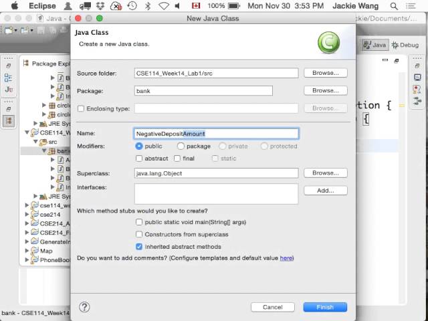The width and height of the screenshot is (428, 321).
Task: Open the Eclipse application menu
Action: (x=42, y=6)
